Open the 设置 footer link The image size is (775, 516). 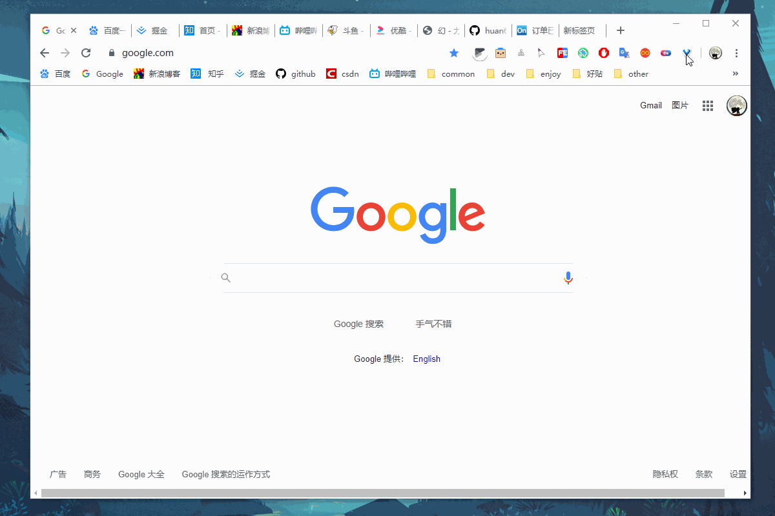738,474
